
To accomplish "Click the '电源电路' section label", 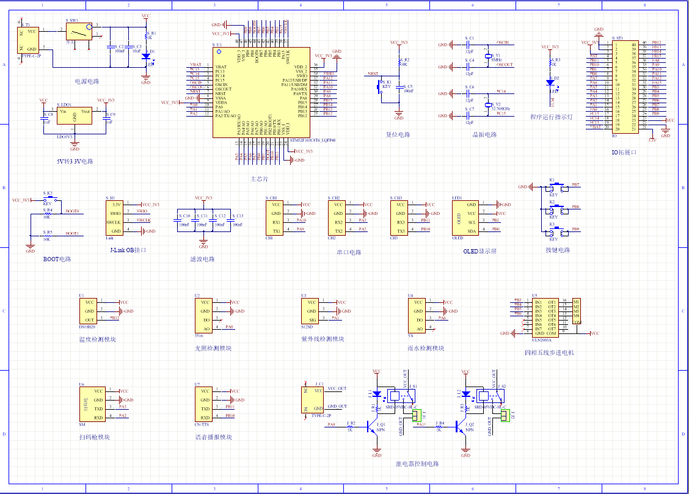I will [87, 82].
